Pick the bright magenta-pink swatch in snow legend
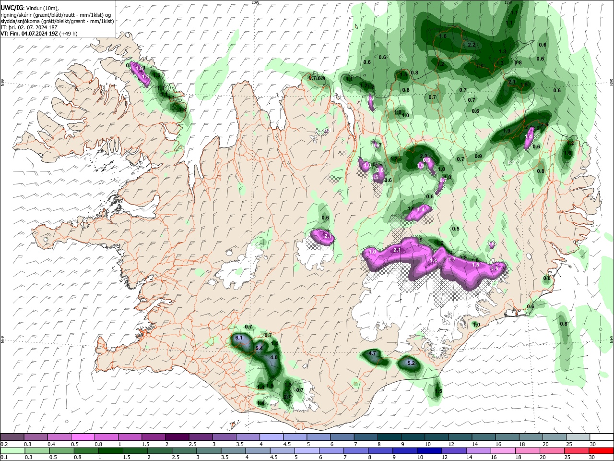Image resolution: width=614 pixels, height=461 pixels. click(83, 437)
